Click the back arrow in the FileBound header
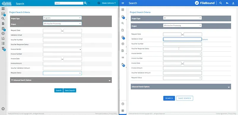The height and width of the screenshot is (115, 238). (x=227, y=3)
